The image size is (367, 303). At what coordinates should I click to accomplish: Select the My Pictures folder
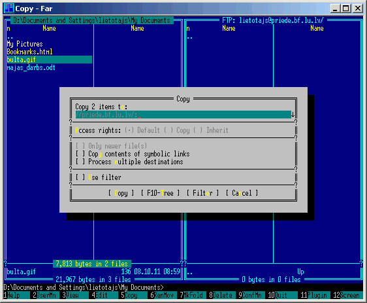click(25, 44)
